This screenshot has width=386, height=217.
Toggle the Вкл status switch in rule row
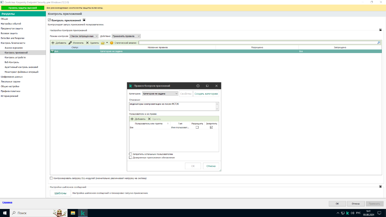coord(53,51)
